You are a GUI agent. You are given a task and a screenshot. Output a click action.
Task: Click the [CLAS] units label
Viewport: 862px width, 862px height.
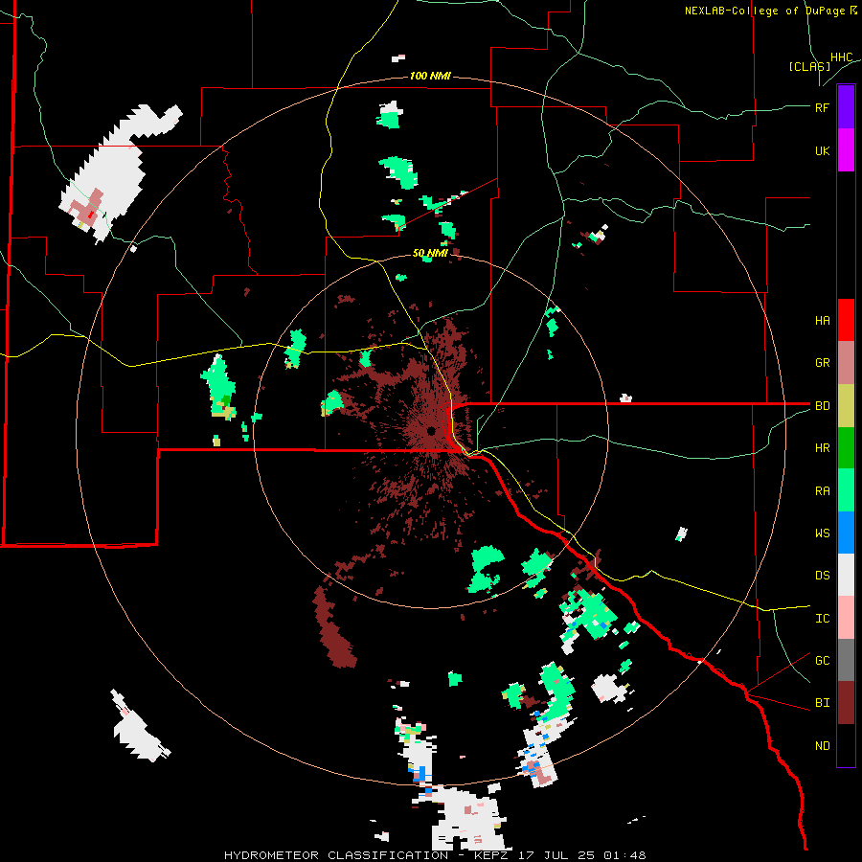tap(809, 66)
